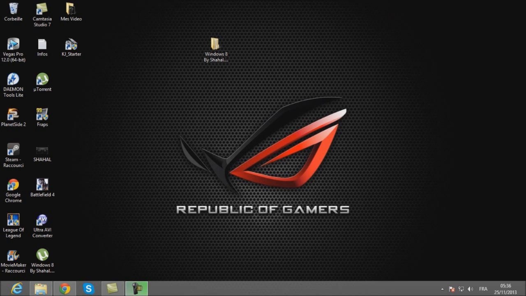Open the clock showing 05:36
The height and width of the screenshot is (296, 526).
[506, 289]
